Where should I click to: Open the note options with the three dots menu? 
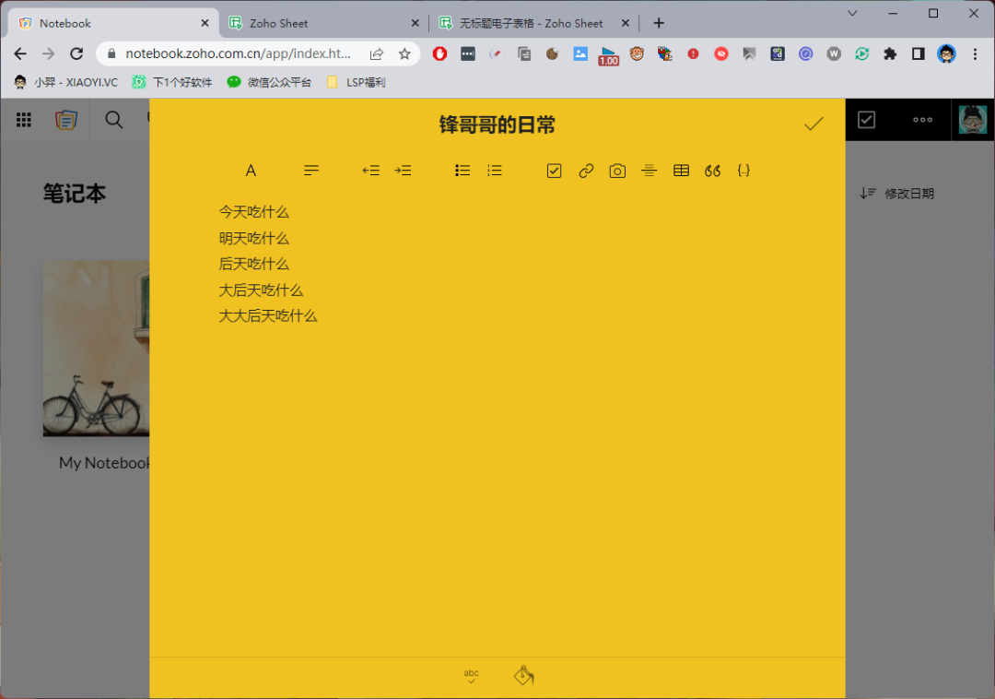point(922,119)
